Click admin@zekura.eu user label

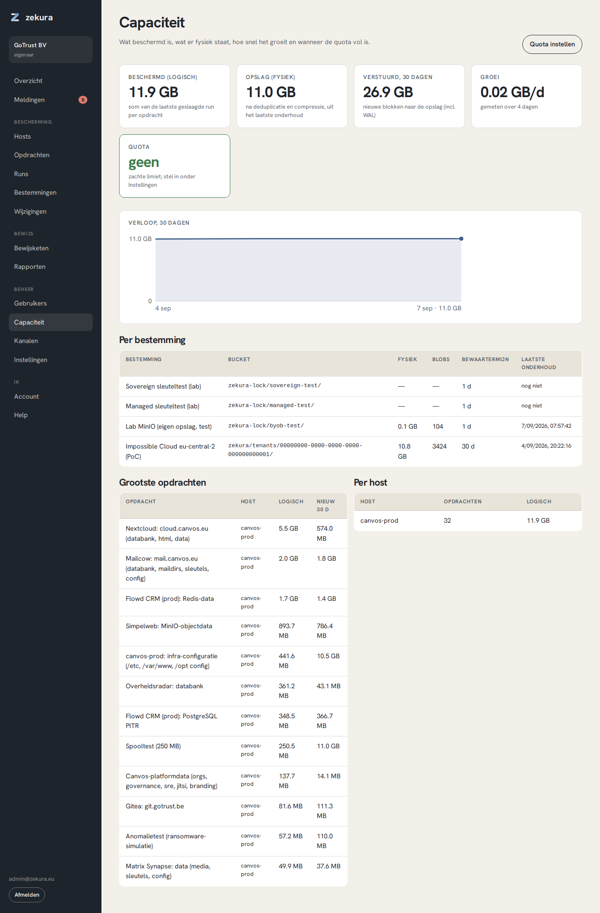pos(31,879)
